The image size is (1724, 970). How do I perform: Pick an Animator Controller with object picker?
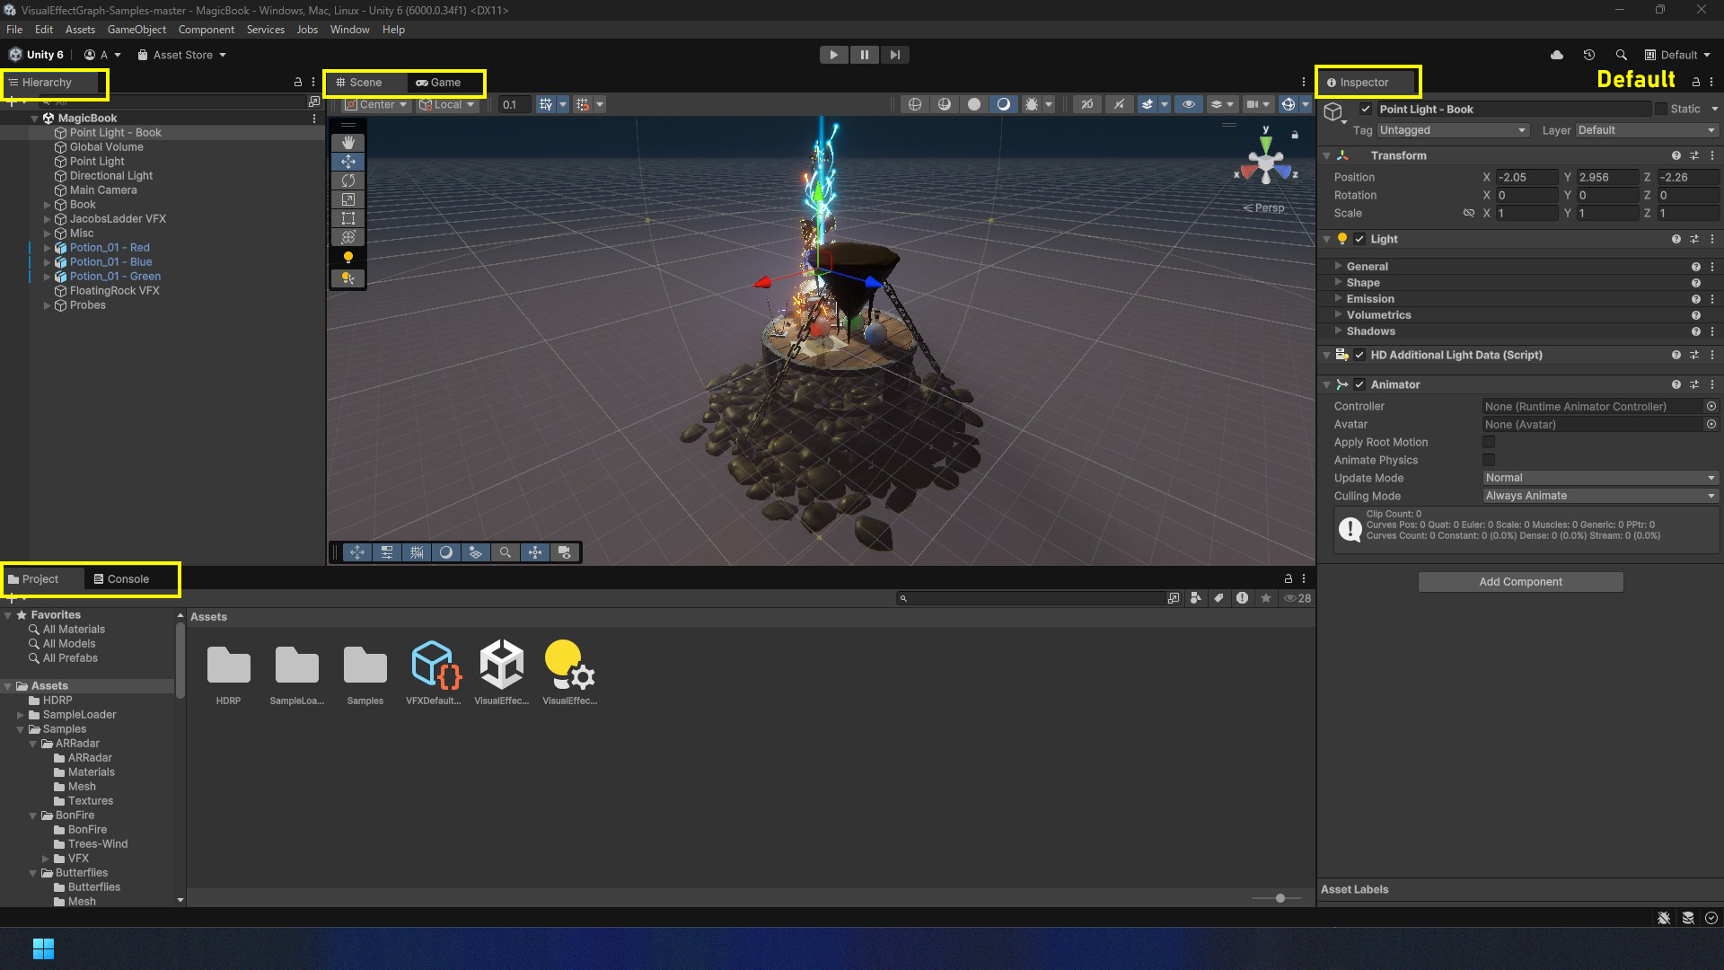click(x=1711, y=407)
